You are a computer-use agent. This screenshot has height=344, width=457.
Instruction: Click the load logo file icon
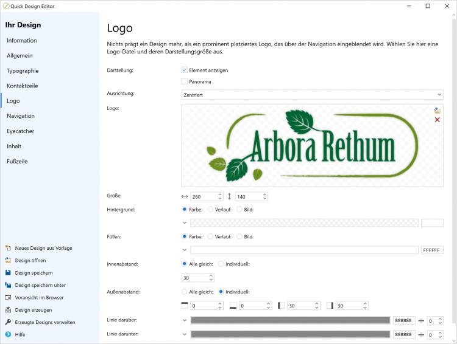437,111
